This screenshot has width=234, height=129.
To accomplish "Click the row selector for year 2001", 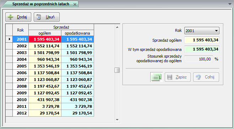I will [9, 39].
